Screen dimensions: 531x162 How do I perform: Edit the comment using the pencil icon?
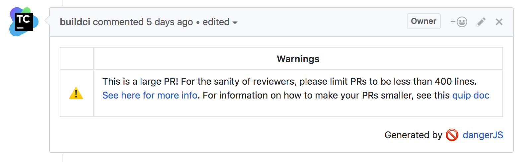tap(481, 22)
